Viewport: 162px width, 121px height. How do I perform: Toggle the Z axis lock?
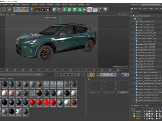[26, 9]
